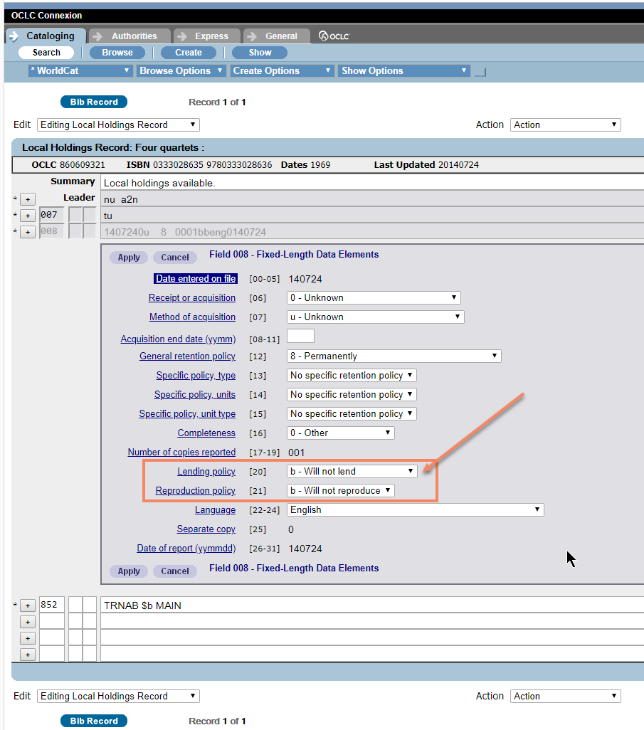Click the OCLC logo in the tab bar
The width and height of the screenshot is (644, 730).
click(334, 36)
